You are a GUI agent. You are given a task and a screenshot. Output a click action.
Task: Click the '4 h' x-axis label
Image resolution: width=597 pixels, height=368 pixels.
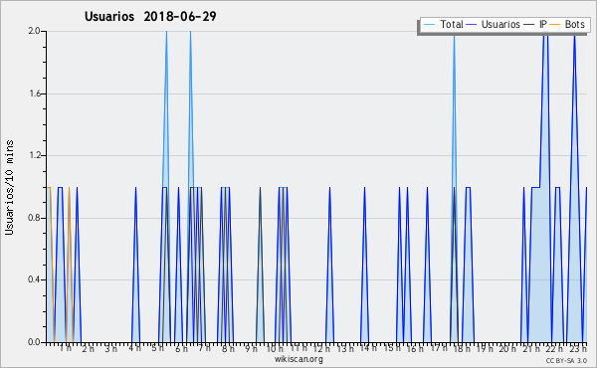pyautogui.click(x=134, y=348)
